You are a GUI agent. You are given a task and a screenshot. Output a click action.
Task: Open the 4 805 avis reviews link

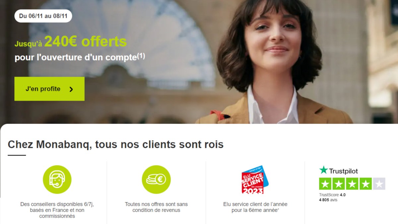tap(328, 200)
